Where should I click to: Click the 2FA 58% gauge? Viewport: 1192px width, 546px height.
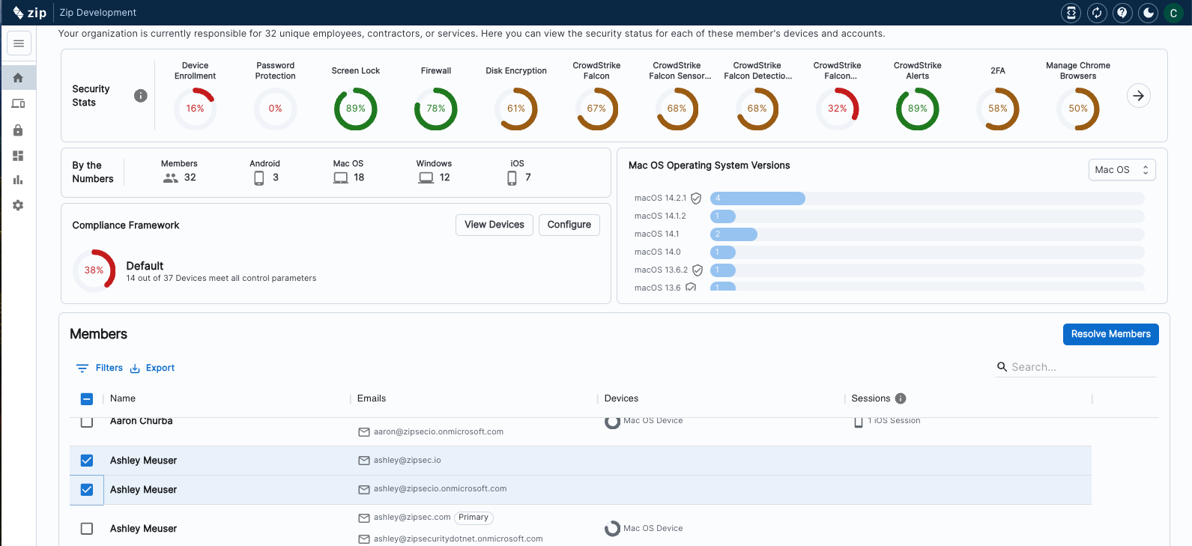tap(998, 109)
